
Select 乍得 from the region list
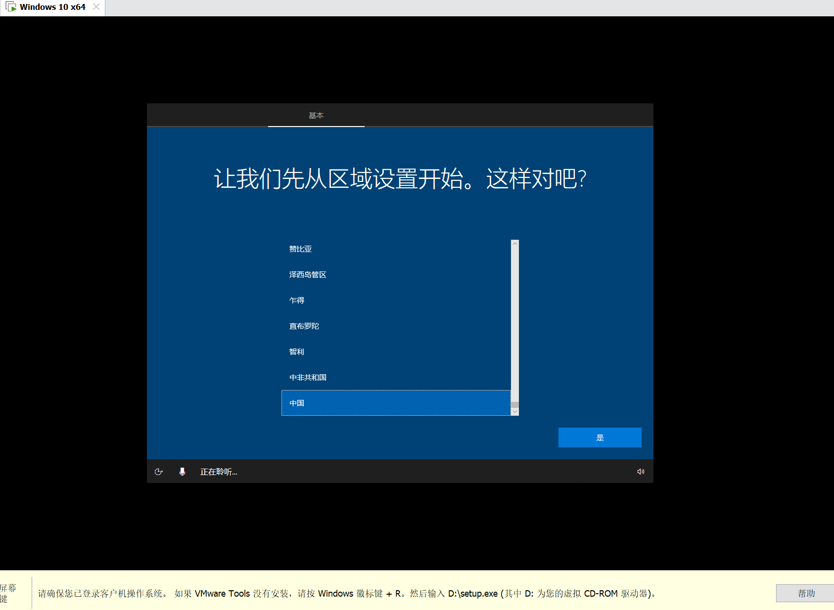[396, 301]
